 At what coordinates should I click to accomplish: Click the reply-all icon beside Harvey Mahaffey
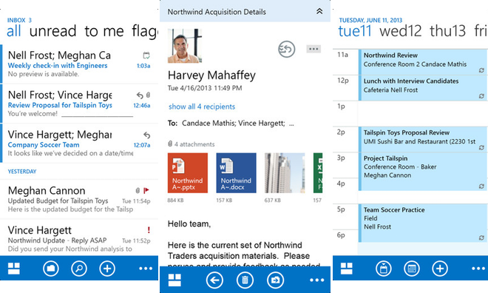point(286,49)
